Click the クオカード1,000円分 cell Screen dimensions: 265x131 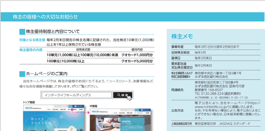pyautogui.click(x=137, y=55)
